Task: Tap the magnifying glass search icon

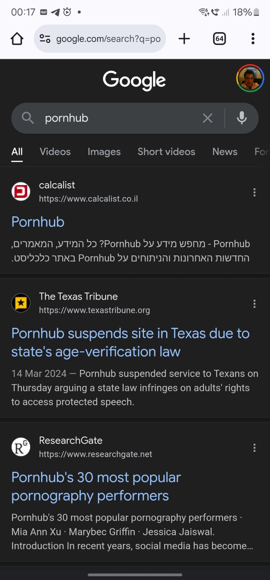Action: click(x=28, y=118)
